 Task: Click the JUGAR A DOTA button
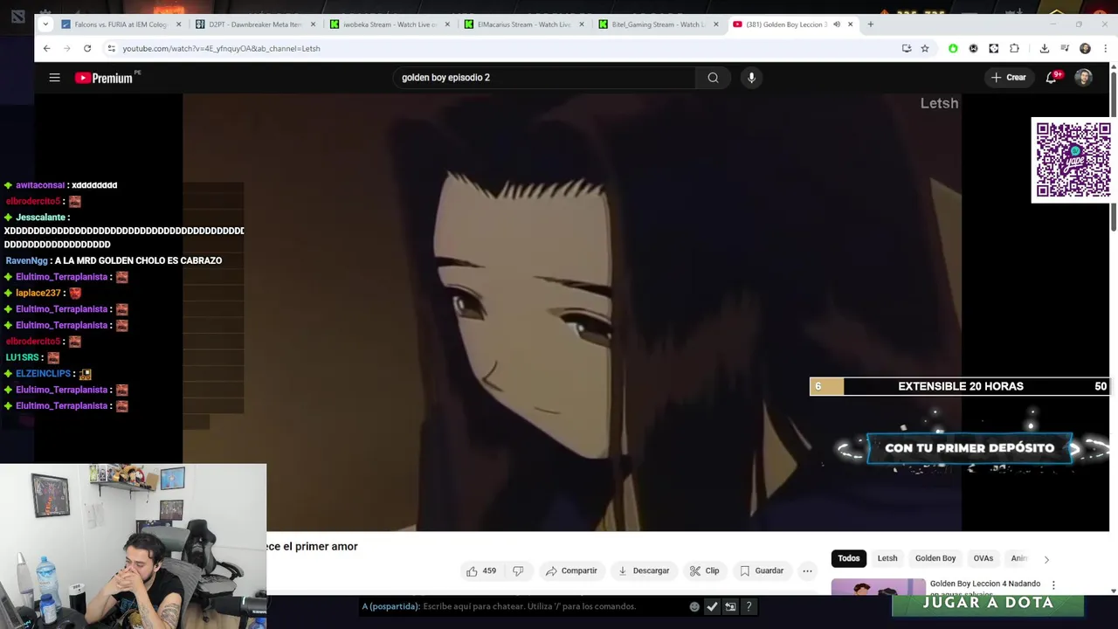coord(988,603)
